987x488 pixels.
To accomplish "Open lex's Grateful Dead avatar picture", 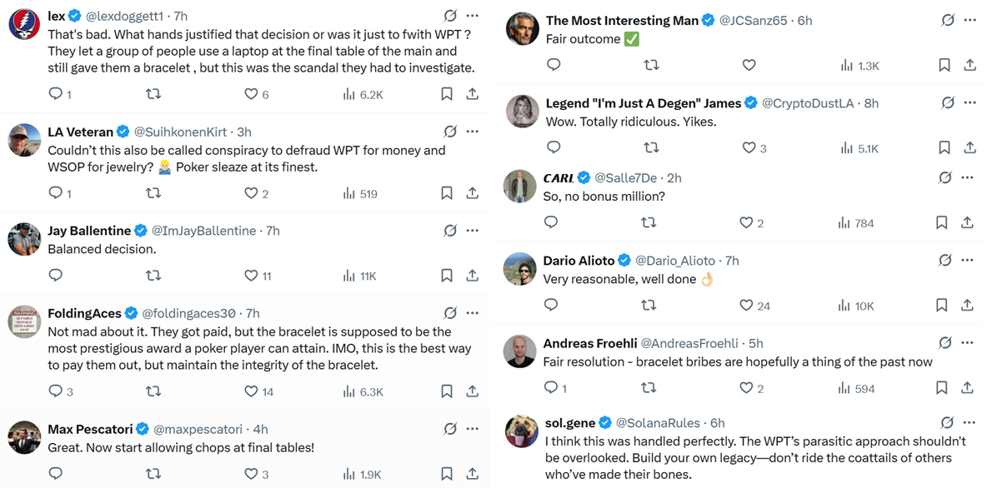I will point(24,24).
